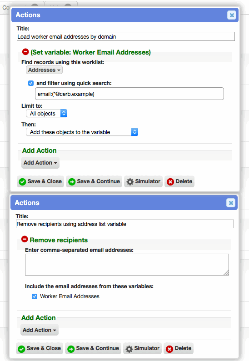Click Save & Continue in upper dialog
Viewport: 249px width, 361px height.
coord(94,181)
